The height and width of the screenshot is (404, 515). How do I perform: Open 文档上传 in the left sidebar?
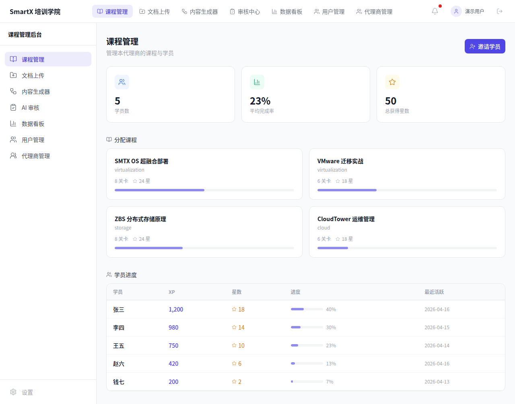(33, 76)
